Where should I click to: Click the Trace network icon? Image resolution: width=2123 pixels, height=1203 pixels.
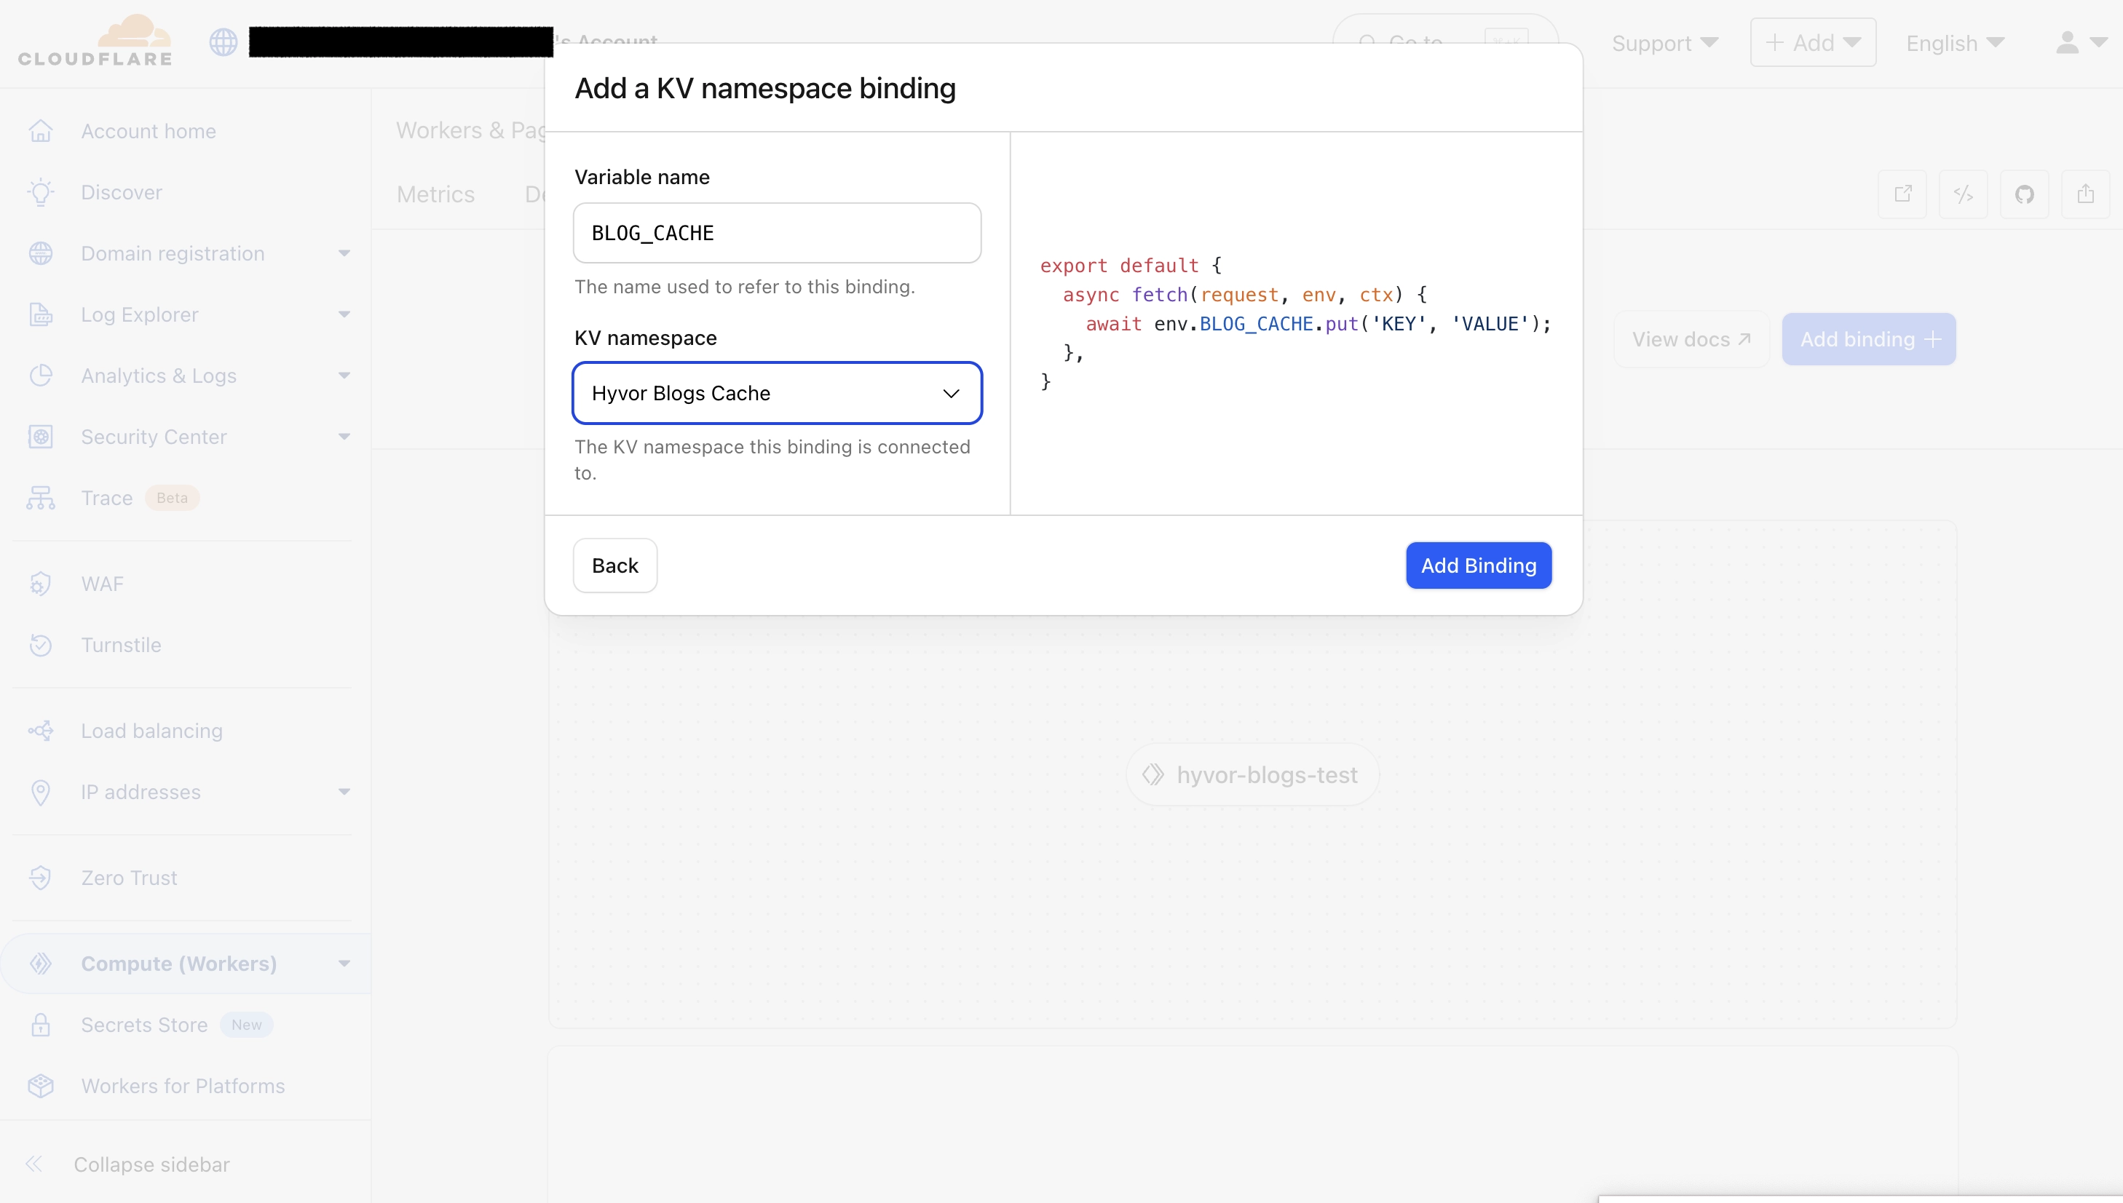click(41, 499)
